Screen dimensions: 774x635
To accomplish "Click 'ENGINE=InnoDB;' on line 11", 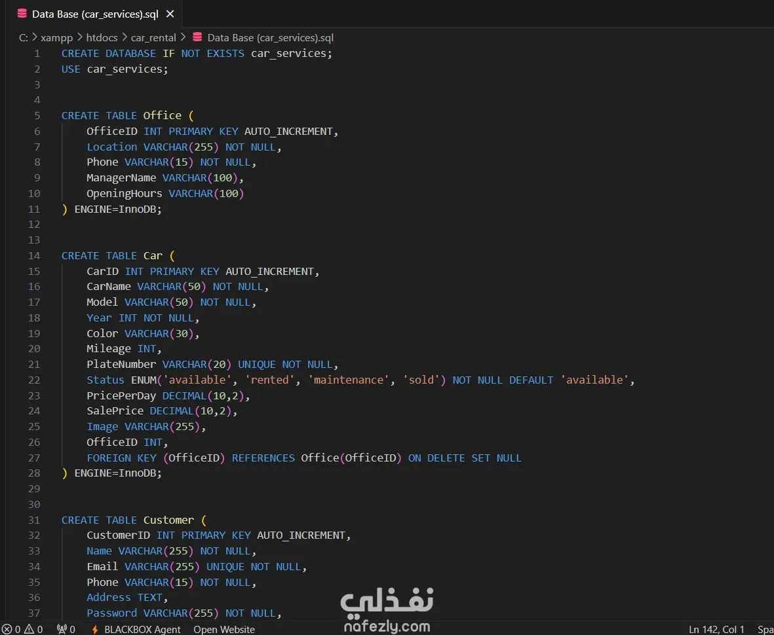I will (118, 209).
